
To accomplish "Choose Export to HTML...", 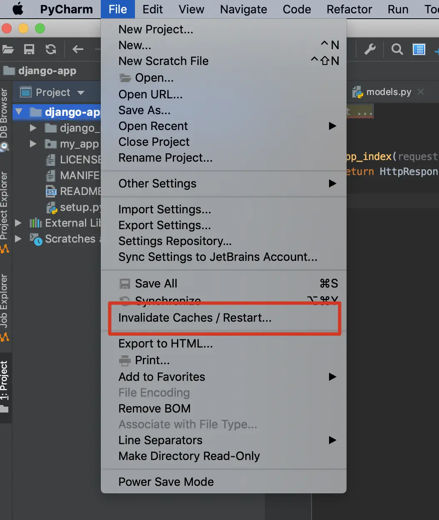I will (x=224, y=343).
